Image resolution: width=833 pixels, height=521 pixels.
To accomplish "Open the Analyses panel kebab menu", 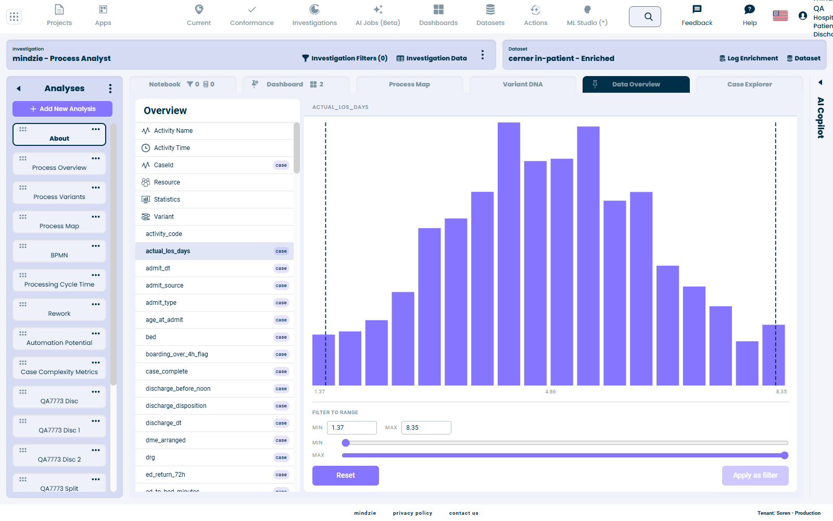I will [110, 89].
